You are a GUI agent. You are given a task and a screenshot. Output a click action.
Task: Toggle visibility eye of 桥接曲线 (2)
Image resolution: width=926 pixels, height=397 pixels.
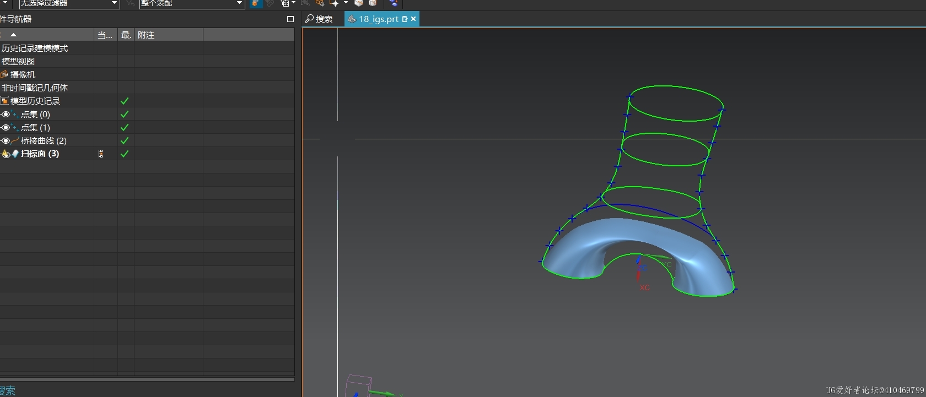pyautogui.click(x=5, y=140)
